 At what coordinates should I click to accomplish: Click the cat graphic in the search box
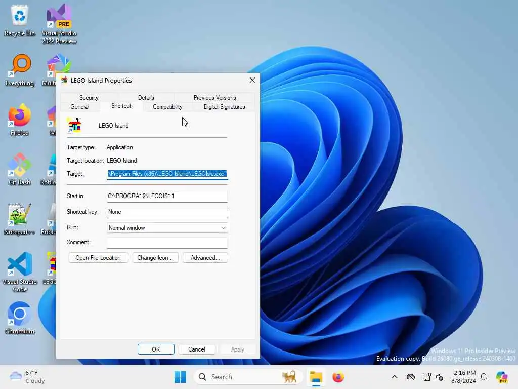289,377
